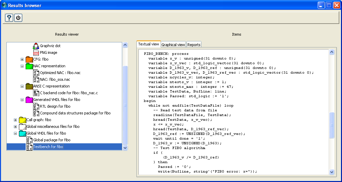Click the green NAC representation folder icon
This screenshot has height=182, width=342.
(29, 66)
